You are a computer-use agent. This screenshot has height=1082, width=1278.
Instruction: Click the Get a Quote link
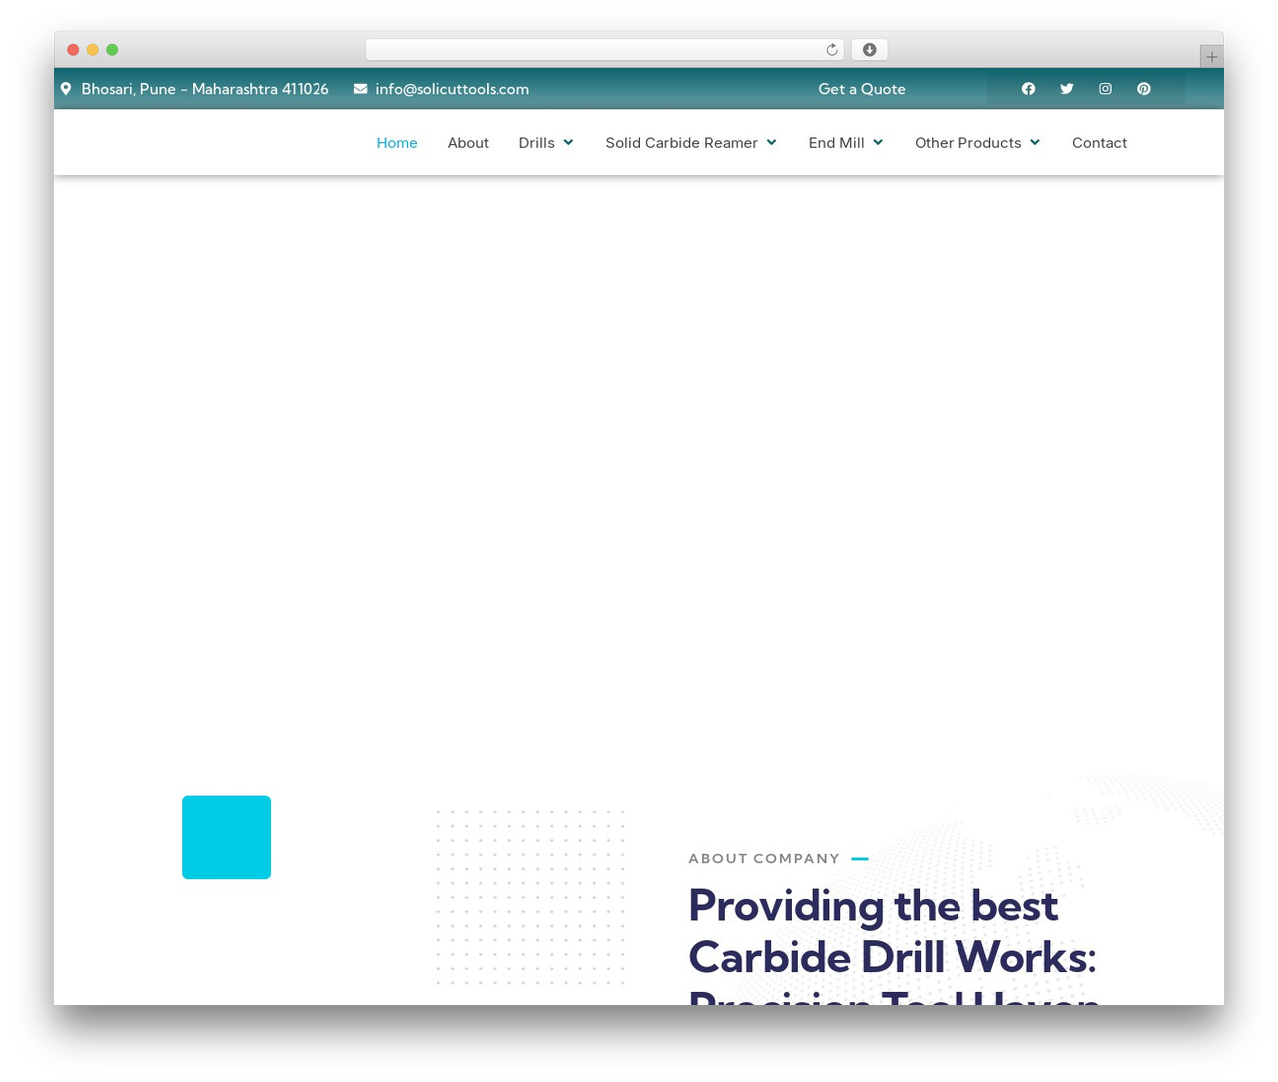pyautogui.click(x=862, y=89)
